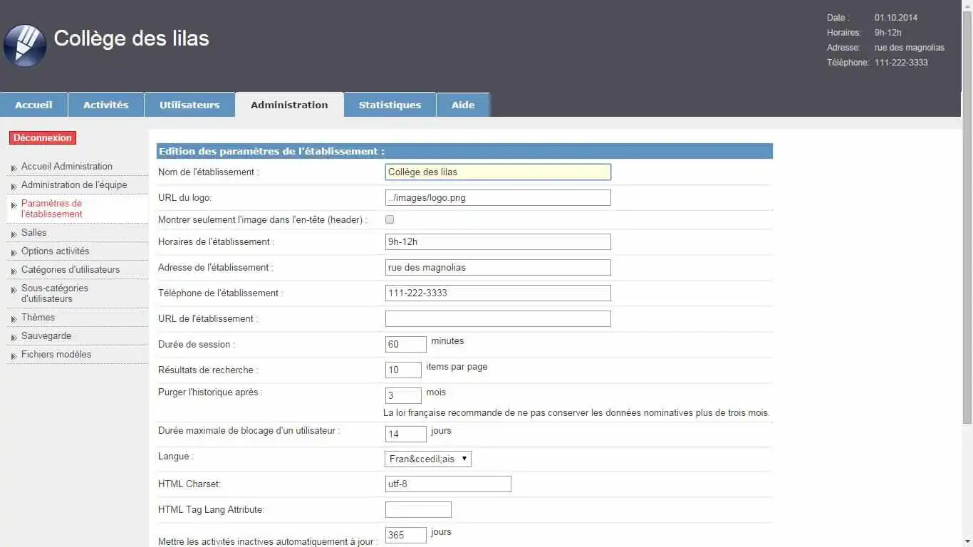Focus the empty URL de l'établissement field
Screen dimensions: 973x547
click(498, 318)
